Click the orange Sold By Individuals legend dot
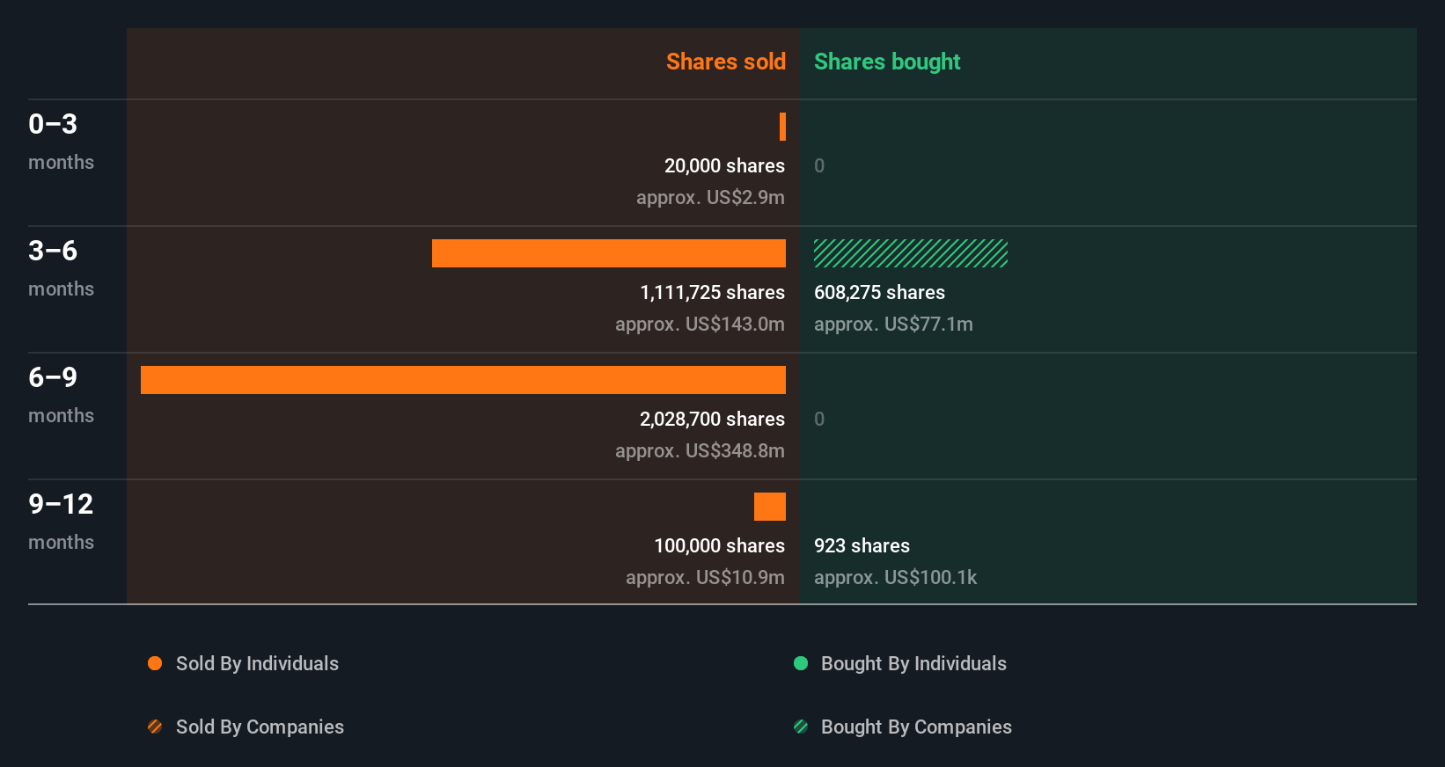The height and width of the screenshot is (767, 1445). 155,663
